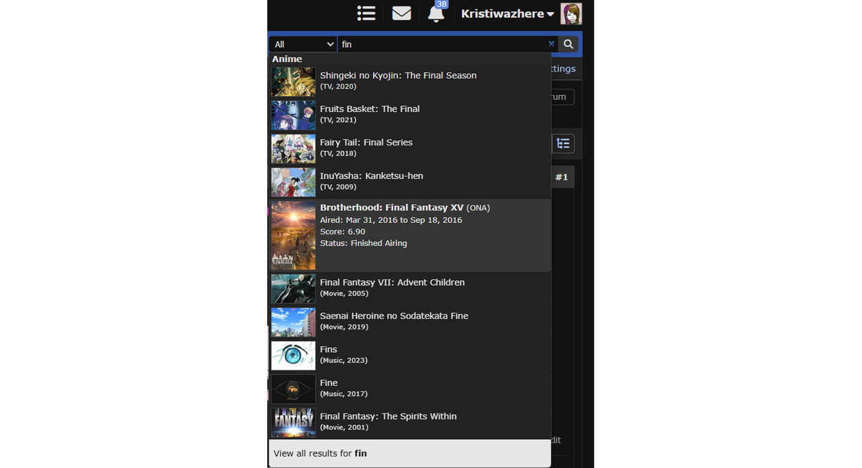Open Shingeki no Kyojin thumbnail image
The image size is (862, 468).
293,81
